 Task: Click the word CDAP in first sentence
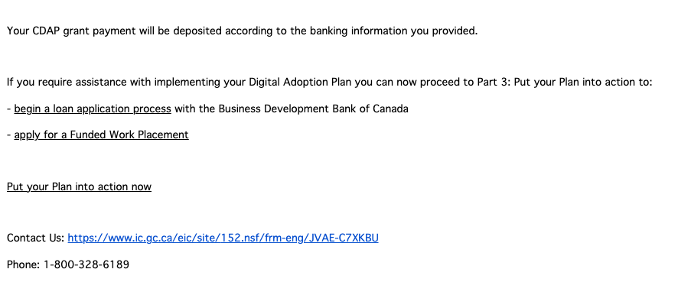pos(46,31)
